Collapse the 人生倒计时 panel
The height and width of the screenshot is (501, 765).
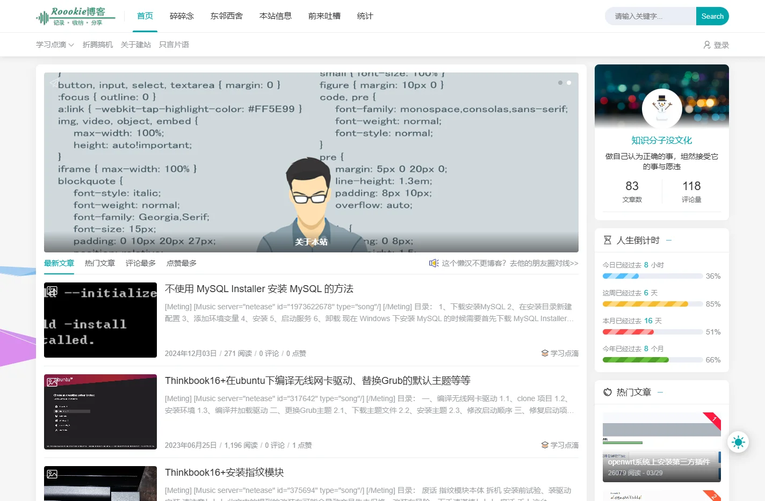click(669, 240)
